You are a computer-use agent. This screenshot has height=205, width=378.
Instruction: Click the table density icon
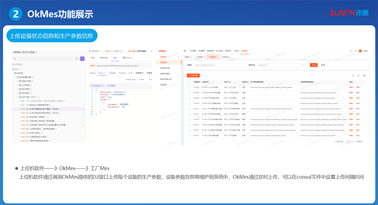coord(359,76)
